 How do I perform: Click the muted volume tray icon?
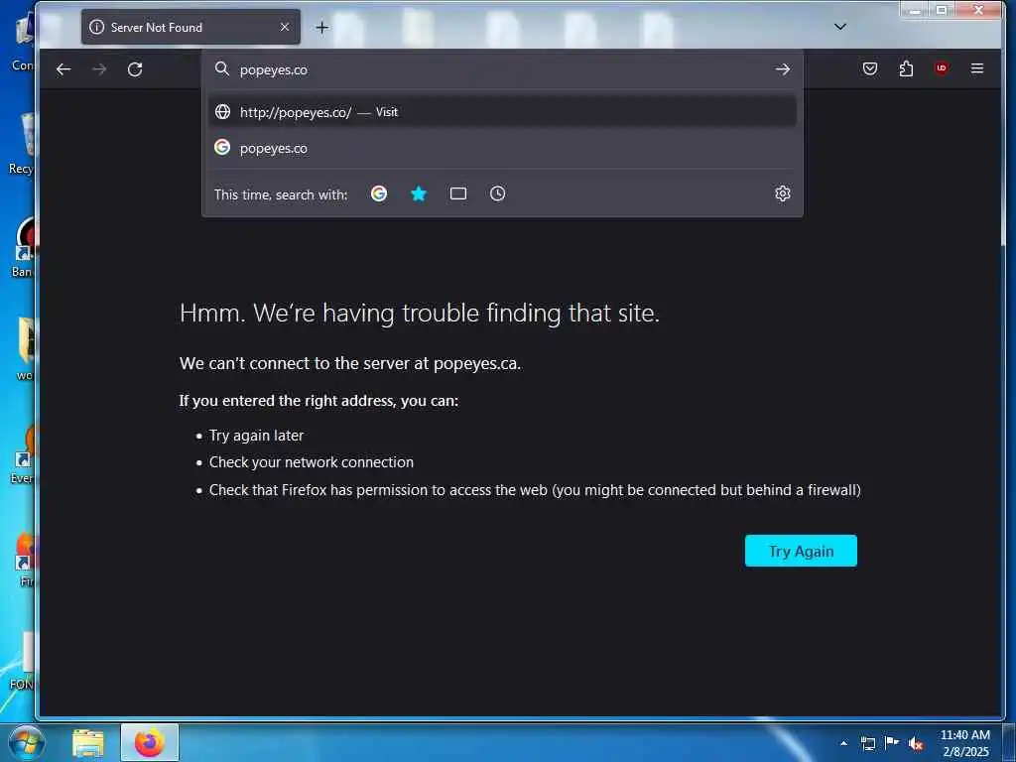point(916,743)
